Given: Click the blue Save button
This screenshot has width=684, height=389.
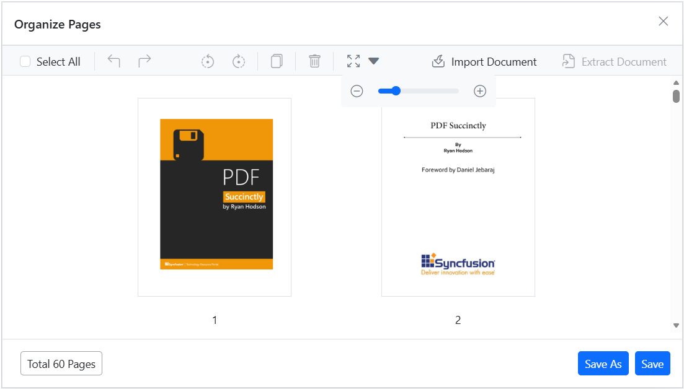Looking at the screenshot, I should tap(652, 364).
